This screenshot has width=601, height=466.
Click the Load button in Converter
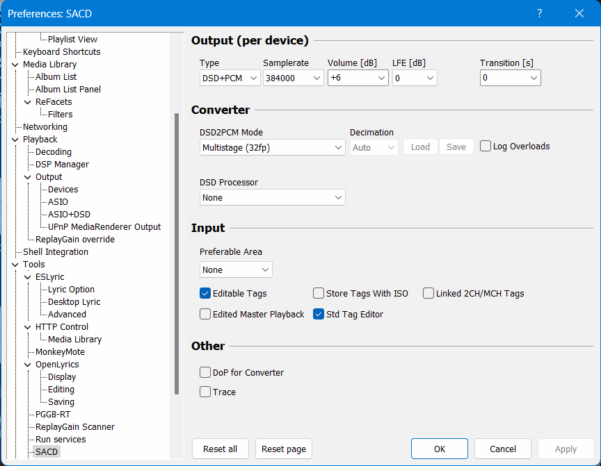(420, 147)
